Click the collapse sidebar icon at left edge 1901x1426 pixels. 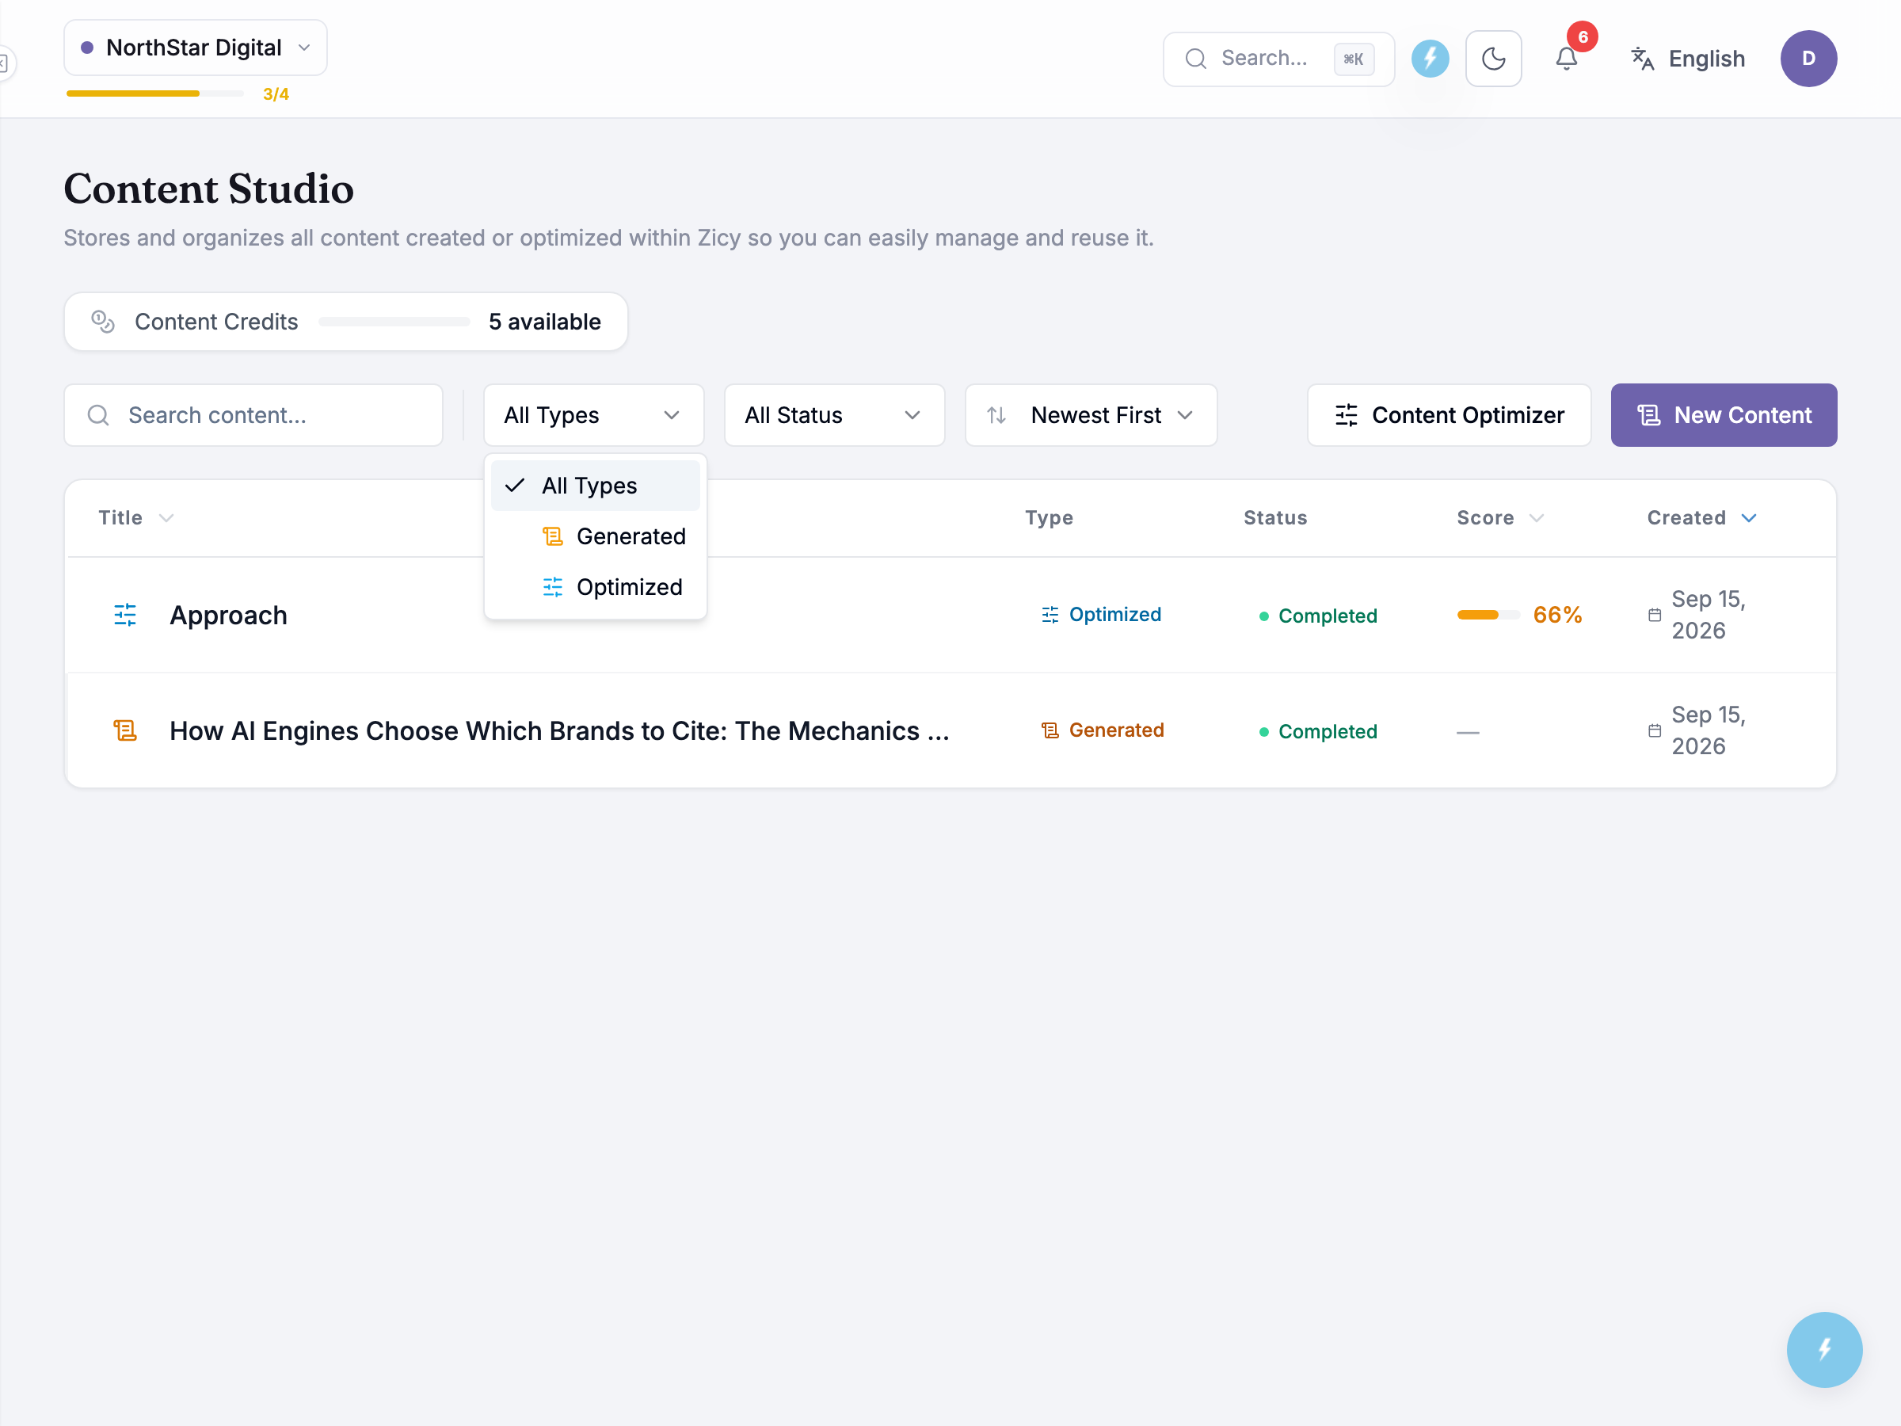tap(4, 63)
